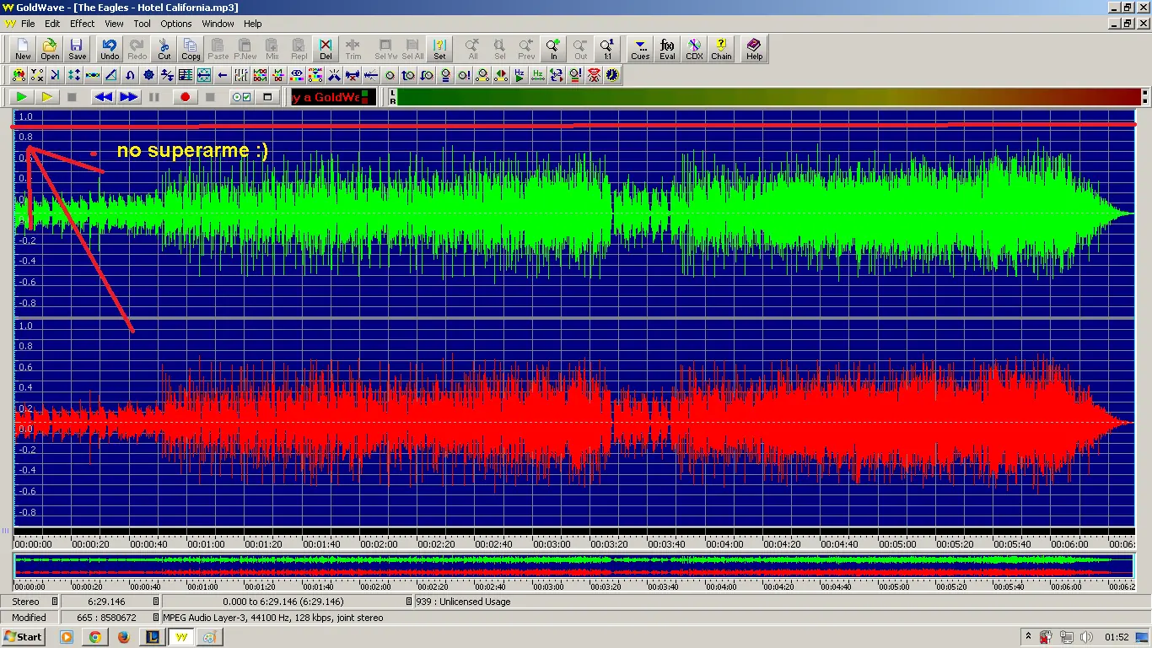Open the Tool menu
1152x648 pixels.
coord(142,24)
